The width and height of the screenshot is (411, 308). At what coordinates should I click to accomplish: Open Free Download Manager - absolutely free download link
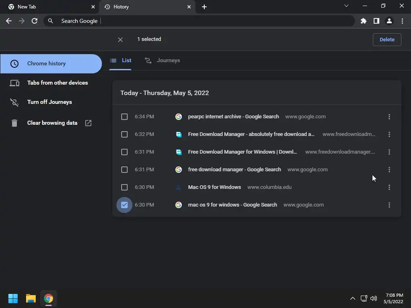251,134
